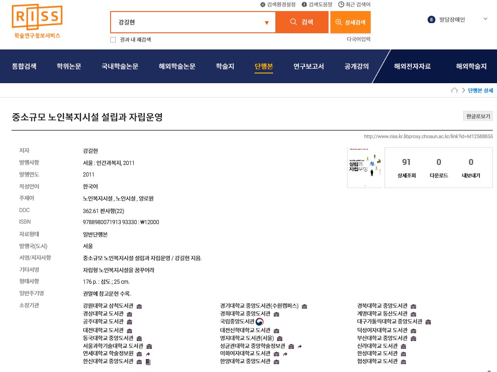Image resolution: width=497 pixels, height=372 pixels.
Task: Click library icon beside 강원대학교 삼척도서관
Action: [139, 306]
